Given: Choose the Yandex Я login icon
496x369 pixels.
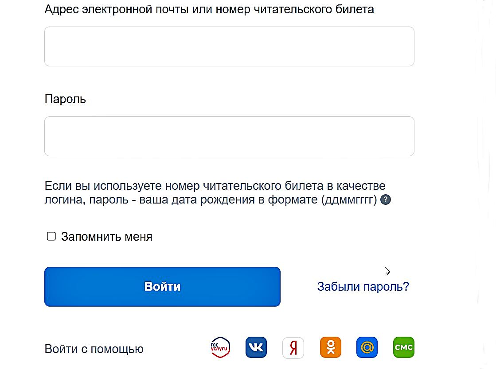Looking at the screenshot, I should pyautogui.click(x=293, y=348).
